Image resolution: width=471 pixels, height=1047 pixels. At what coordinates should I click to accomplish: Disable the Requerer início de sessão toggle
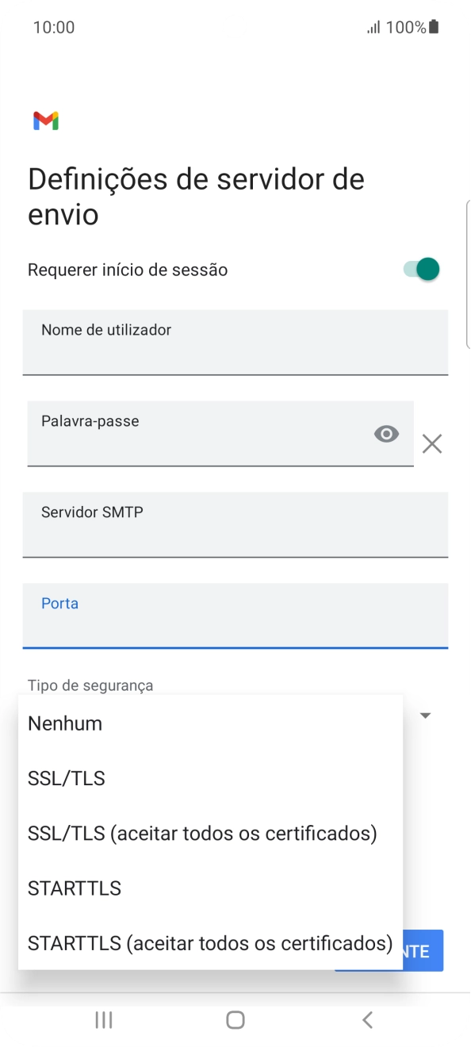423,269
